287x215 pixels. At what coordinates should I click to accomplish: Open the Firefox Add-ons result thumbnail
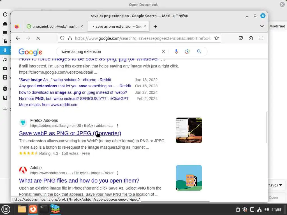click(189, 130)
